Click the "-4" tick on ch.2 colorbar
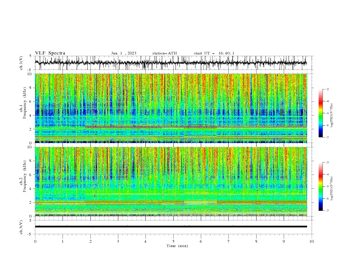Viewport: 351px width, 271px height. click(x=327, y=174)
